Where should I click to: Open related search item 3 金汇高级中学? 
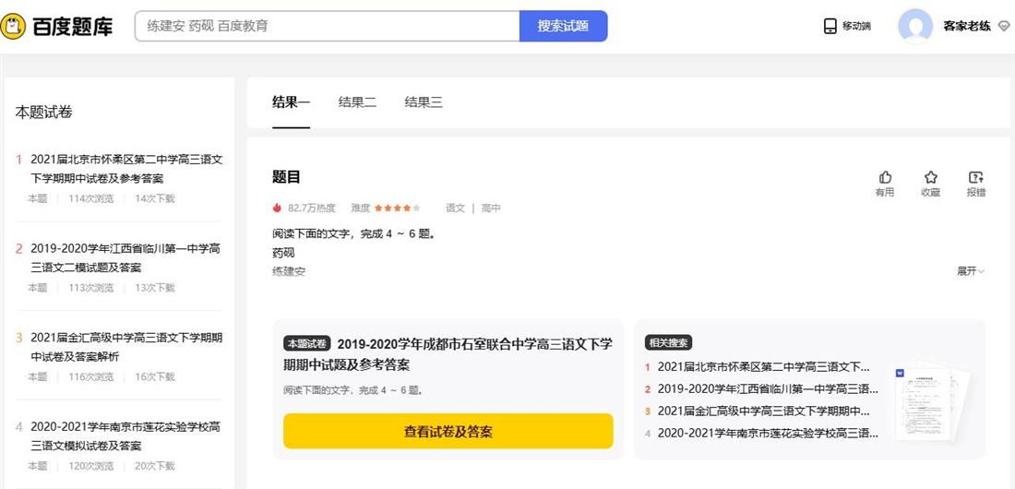click(x=764, y=411)
